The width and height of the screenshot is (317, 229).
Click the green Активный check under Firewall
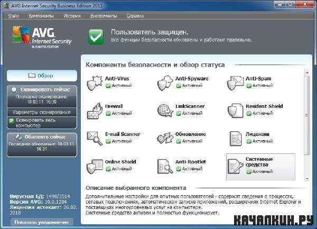[108, 114]
